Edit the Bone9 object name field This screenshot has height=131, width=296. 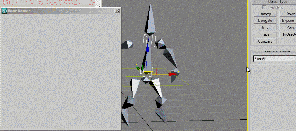(275, 59)
